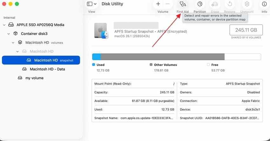Run First Aid stethoscope icon
This screenshot has width=270, height=141.
point(183,4)
